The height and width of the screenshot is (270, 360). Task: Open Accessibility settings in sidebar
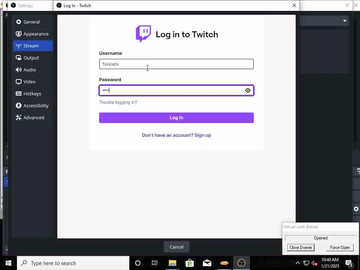pos(33,105)
